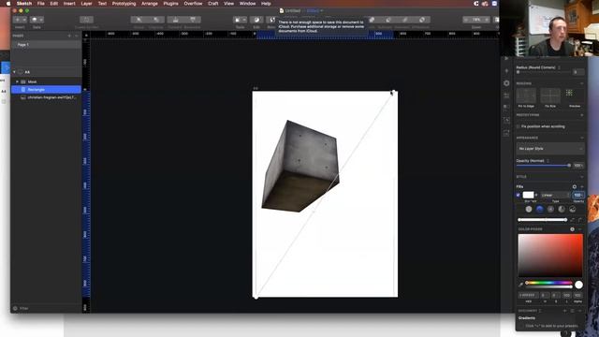Open the Sketch application menu
The image size is (599, 337).
[x=24, y=4]
